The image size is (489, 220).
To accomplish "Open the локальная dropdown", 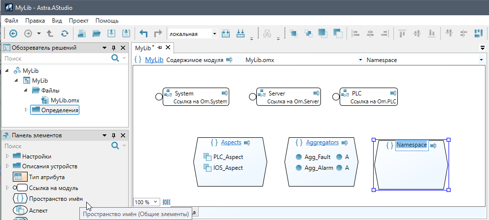I will (214, 34).
